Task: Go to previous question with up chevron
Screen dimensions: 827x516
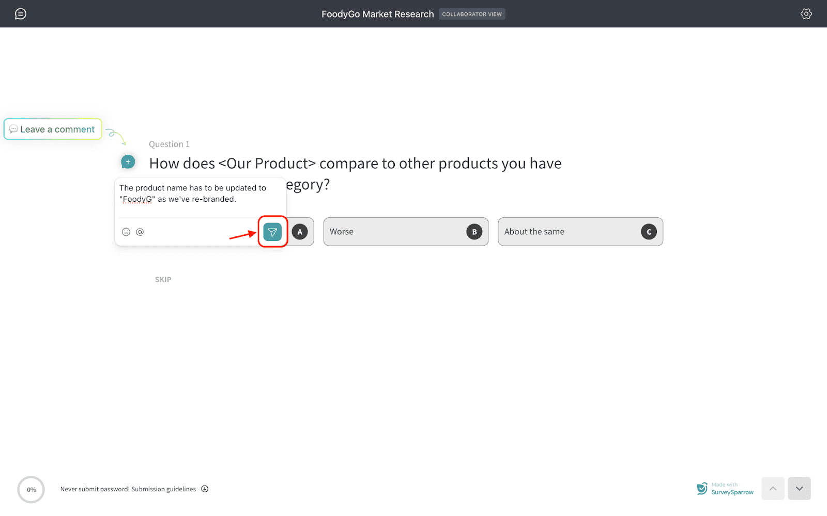Action: 773,489
